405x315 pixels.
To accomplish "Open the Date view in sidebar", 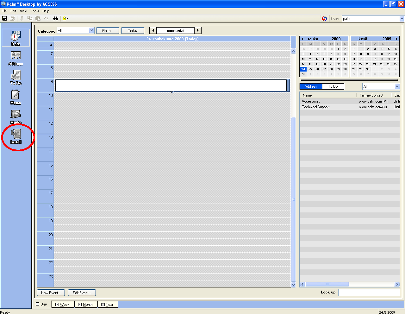I will pyautogui.click(x=16, y=38).
